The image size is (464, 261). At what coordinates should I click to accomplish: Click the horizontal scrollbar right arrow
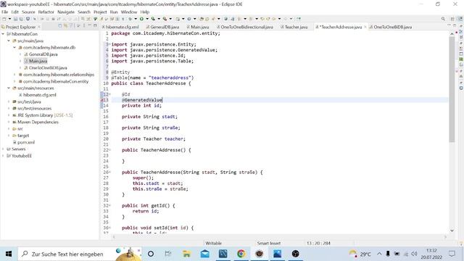point(445,237)
